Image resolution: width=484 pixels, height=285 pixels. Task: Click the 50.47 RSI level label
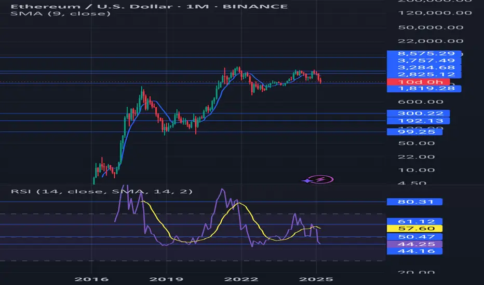click(414, 237)
